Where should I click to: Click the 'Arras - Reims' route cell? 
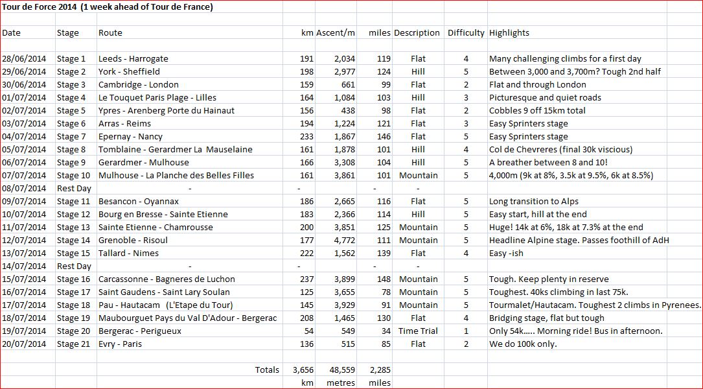coord(124,124)
